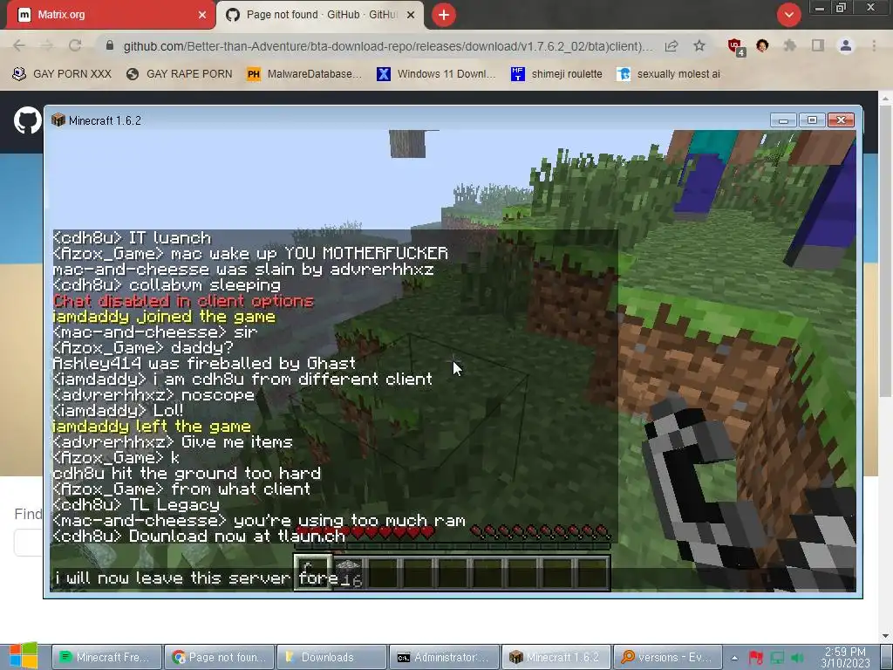Select the first hotbar slot
The width and height of the screenshot is (893, 670).
[313, 572]
